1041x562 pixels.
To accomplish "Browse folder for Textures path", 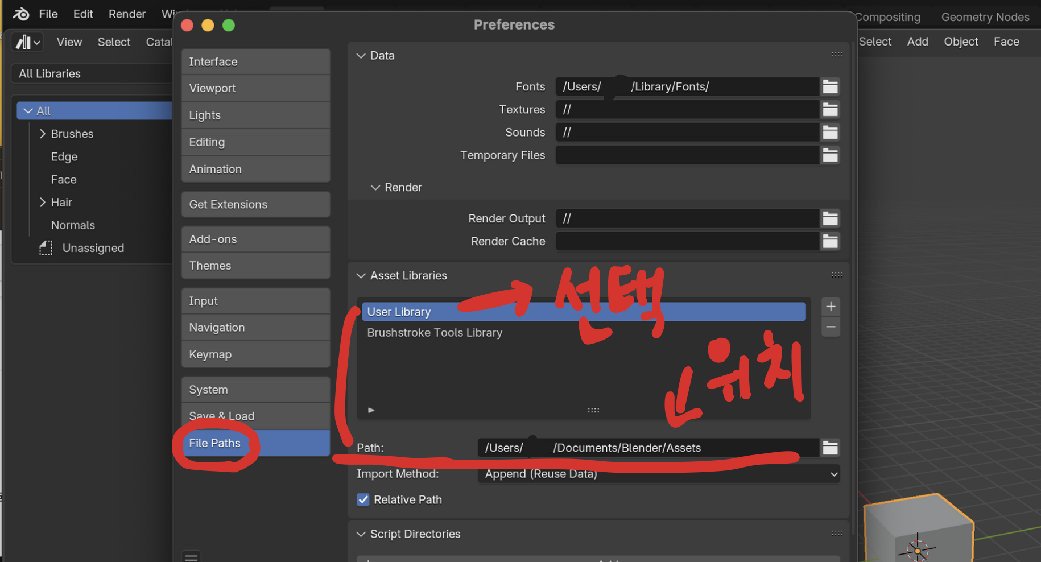I will point(830,109).
